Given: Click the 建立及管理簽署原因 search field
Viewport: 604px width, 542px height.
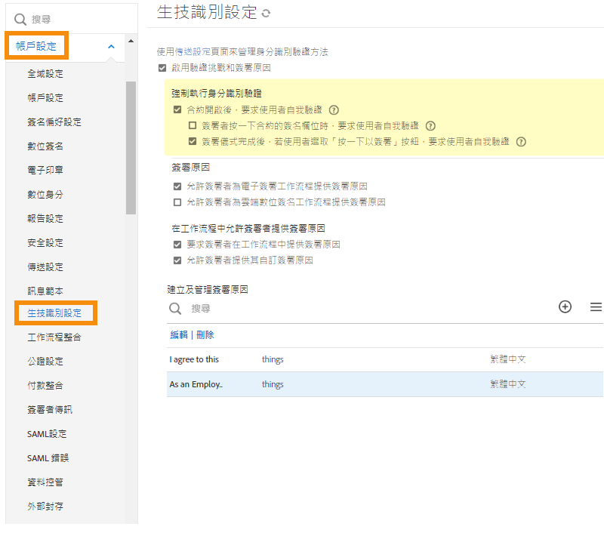Looking at the screenshot, I should point(362,308).
